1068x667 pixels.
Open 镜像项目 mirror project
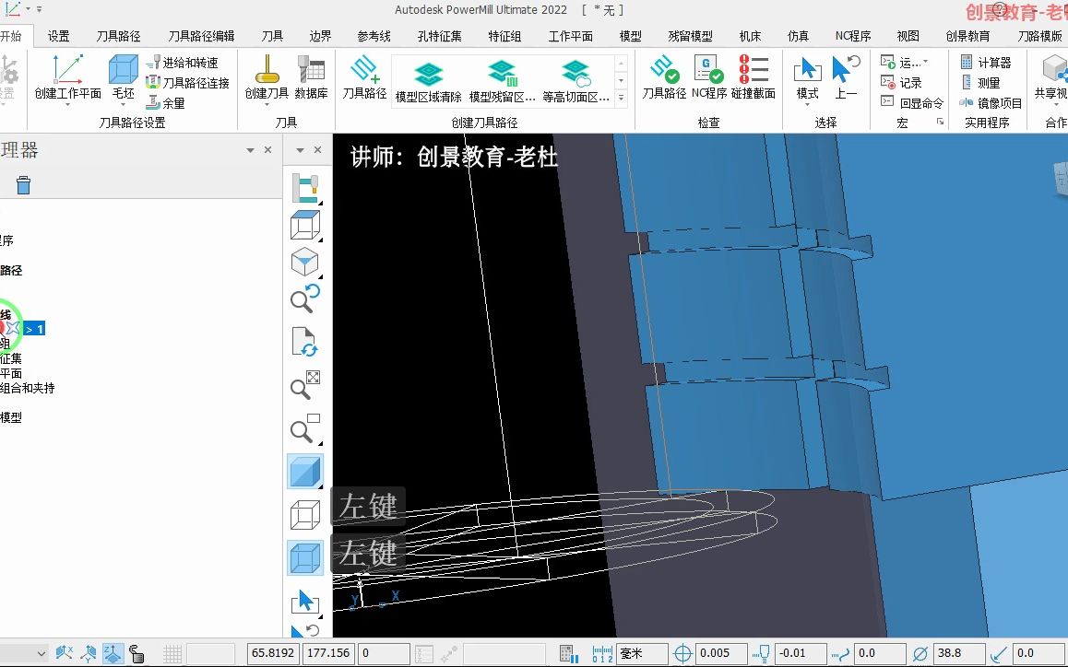click(x=991, y=103)
